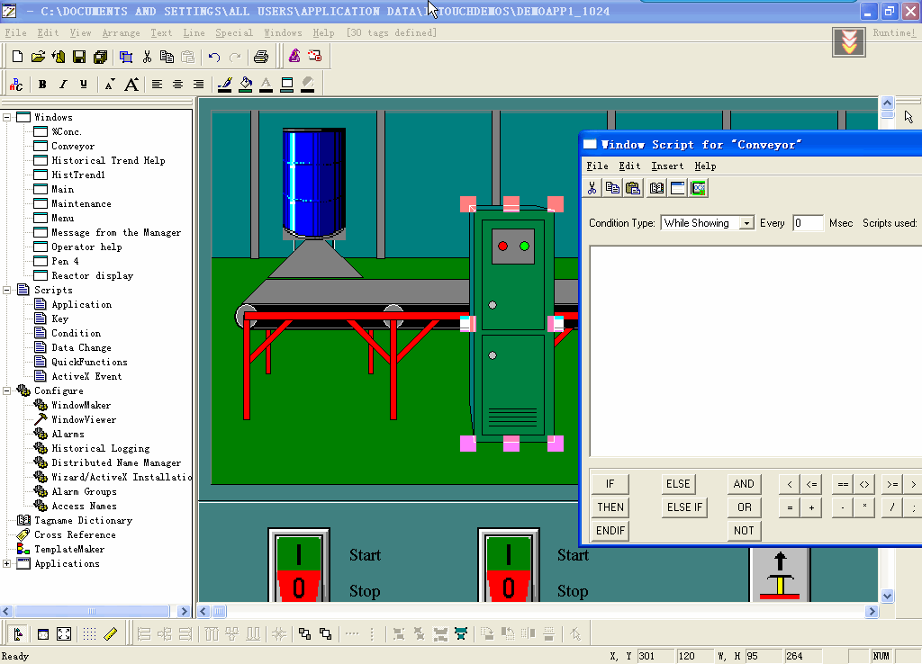
Task: Click the IF script keyword button
Action: (x=610, y=484)
